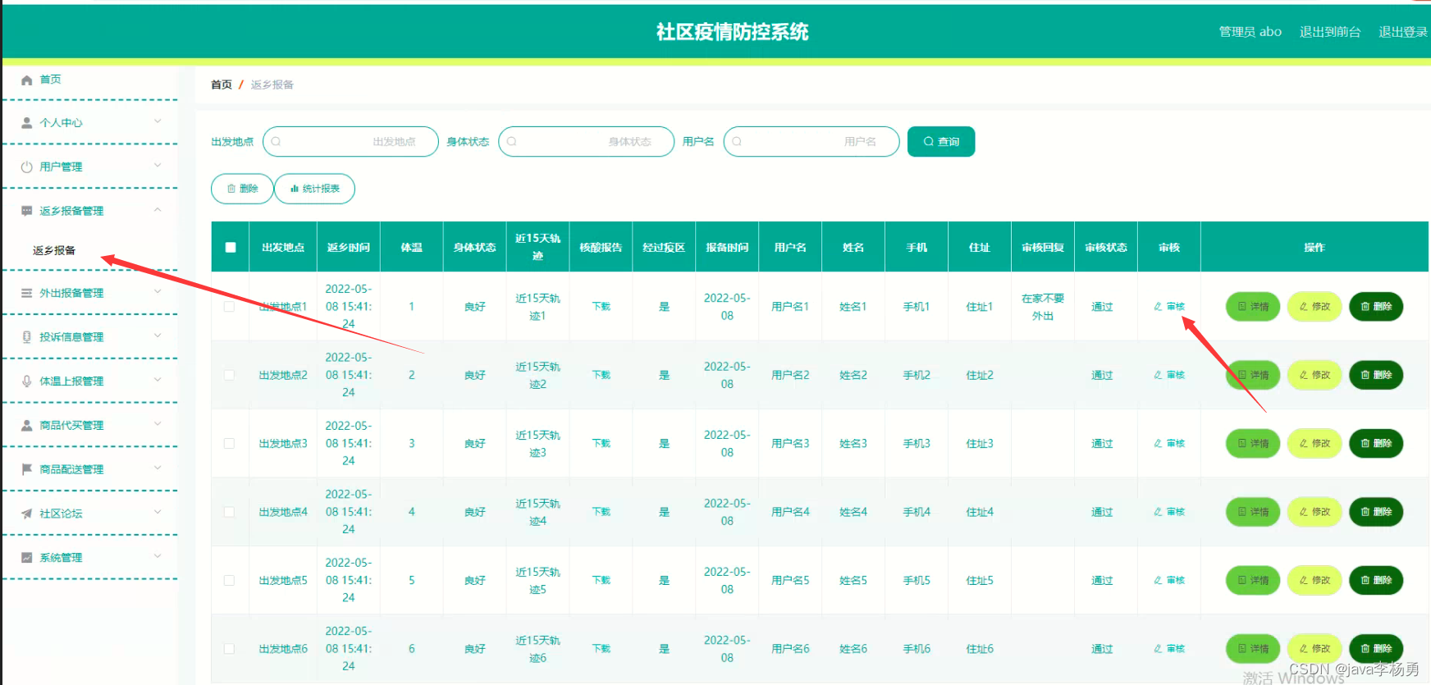Click search icon in 出发地点 field
The width and height of the screenshot is (1431, 685).
click(x=277, y=142)
